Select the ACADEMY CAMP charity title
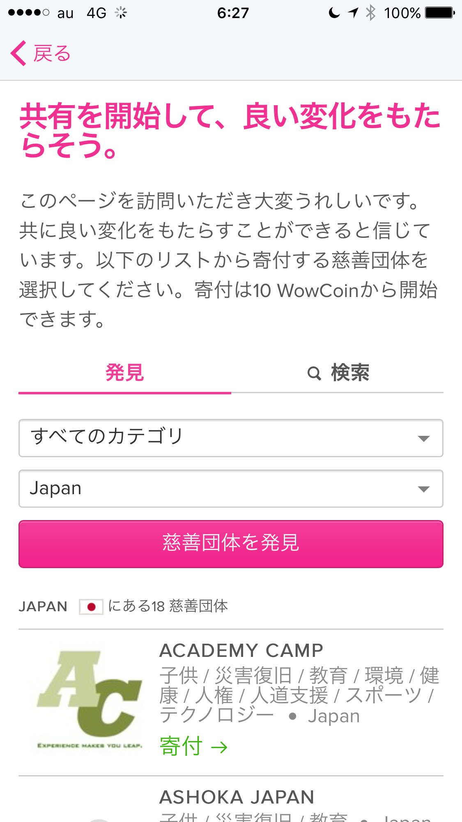The height and width of the screenshot is (822, 462). (x=241, y=649)
